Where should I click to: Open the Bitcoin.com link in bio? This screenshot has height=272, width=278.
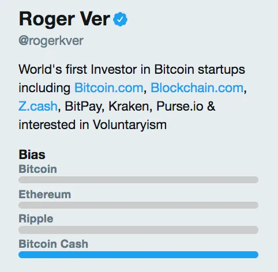click(109, 88)
